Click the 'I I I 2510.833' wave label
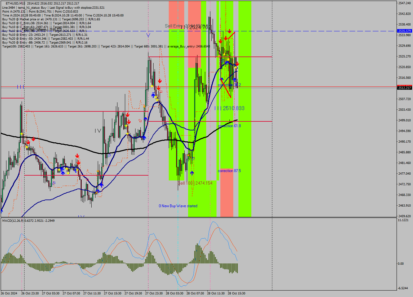 pos(229,108)
